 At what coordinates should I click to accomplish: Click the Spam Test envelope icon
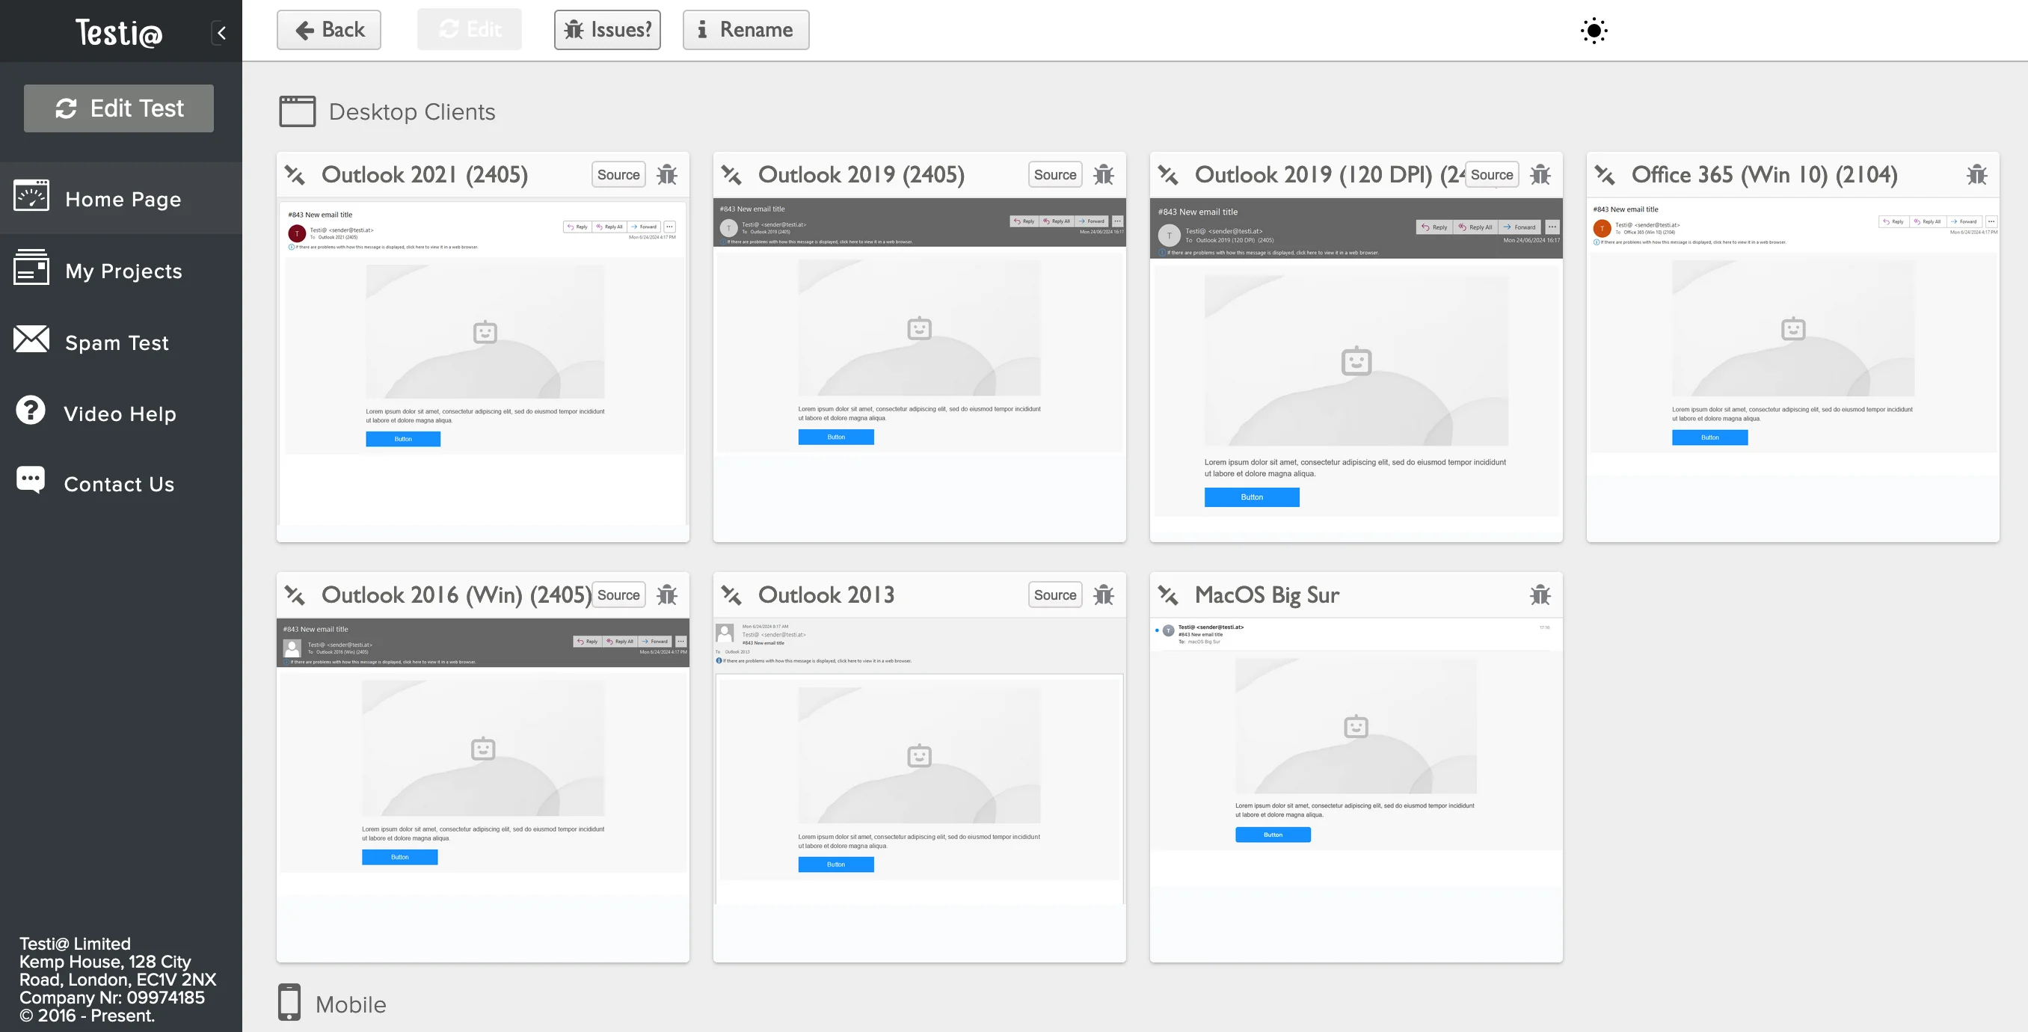[31, 339]
